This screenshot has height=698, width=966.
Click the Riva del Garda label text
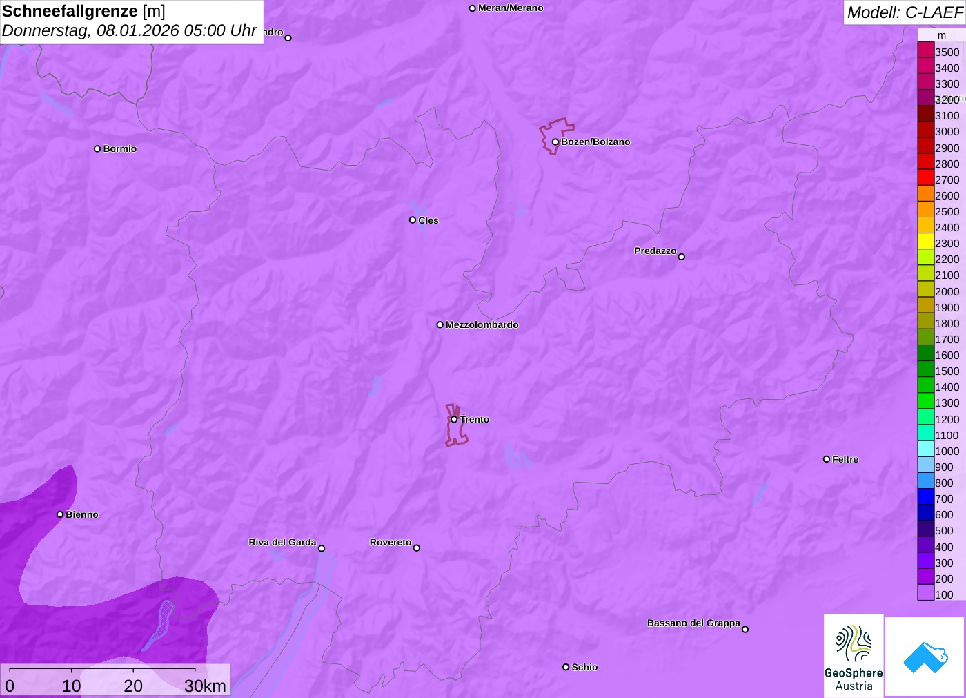click(283, 542)
